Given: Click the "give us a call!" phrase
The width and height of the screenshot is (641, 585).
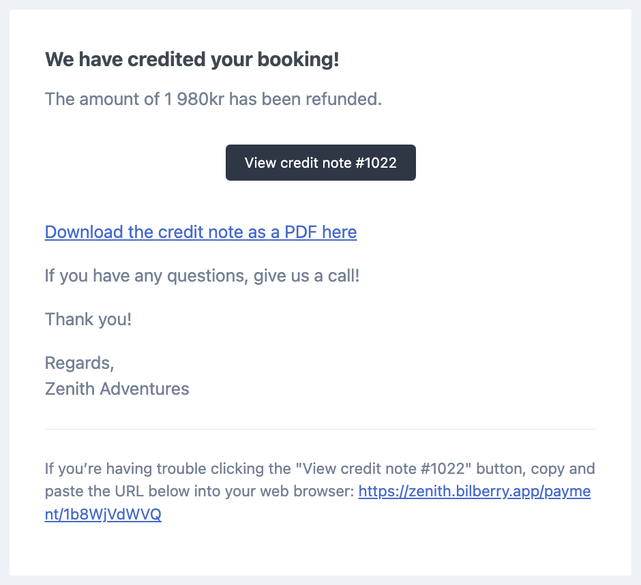Looking at the screenshot, I should [307, 276].
